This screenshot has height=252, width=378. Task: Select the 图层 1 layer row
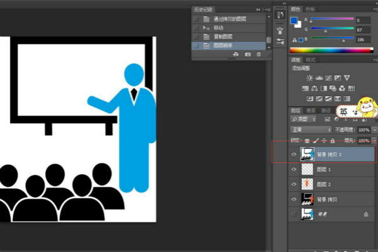[x=331, y=169]
